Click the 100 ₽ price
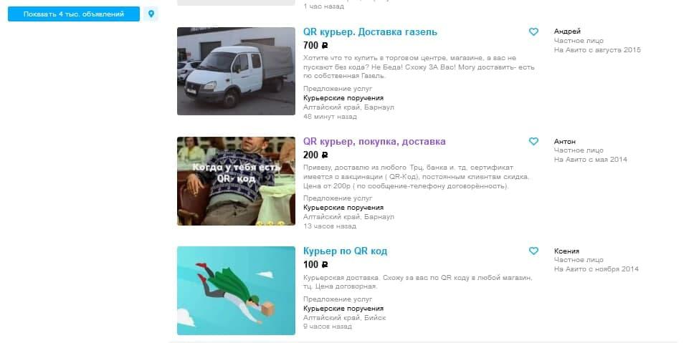The height and width of the screenshot is (343, 694). pyautogui.click(x=315, y=265)
